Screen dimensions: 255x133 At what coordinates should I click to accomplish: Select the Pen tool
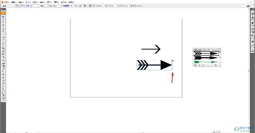(x=3, y=28)
